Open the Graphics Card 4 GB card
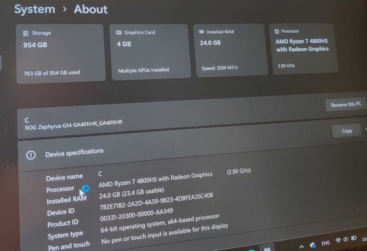 [150, 52]
